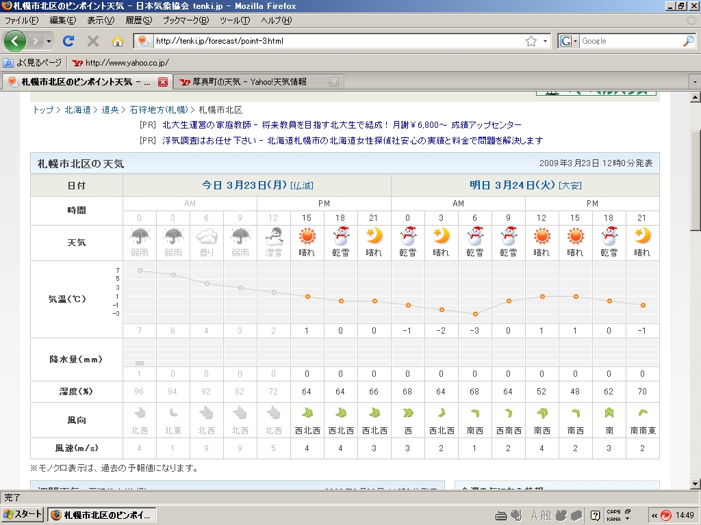Click the 明日 3月24日(火) date header
Image resolution: width=701 pixels, height=525 pixels.
(x=525, y=185)
